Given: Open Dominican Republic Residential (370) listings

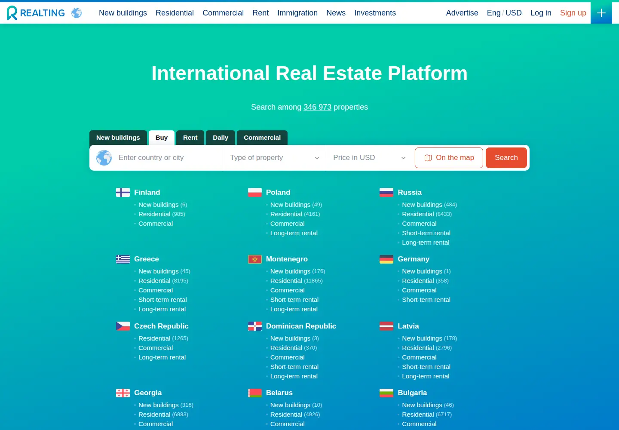Looking at the screenshot, I should [294, 348].
